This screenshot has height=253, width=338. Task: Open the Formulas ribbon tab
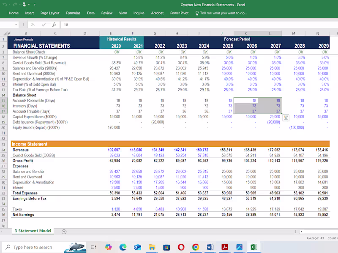pos(73,13)
